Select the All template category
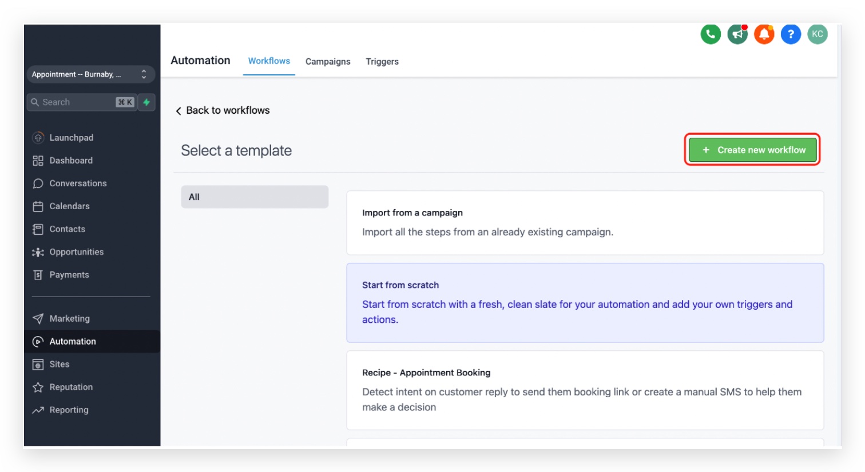The width and height of the screenshot is (865, 472). click(255, 197)
